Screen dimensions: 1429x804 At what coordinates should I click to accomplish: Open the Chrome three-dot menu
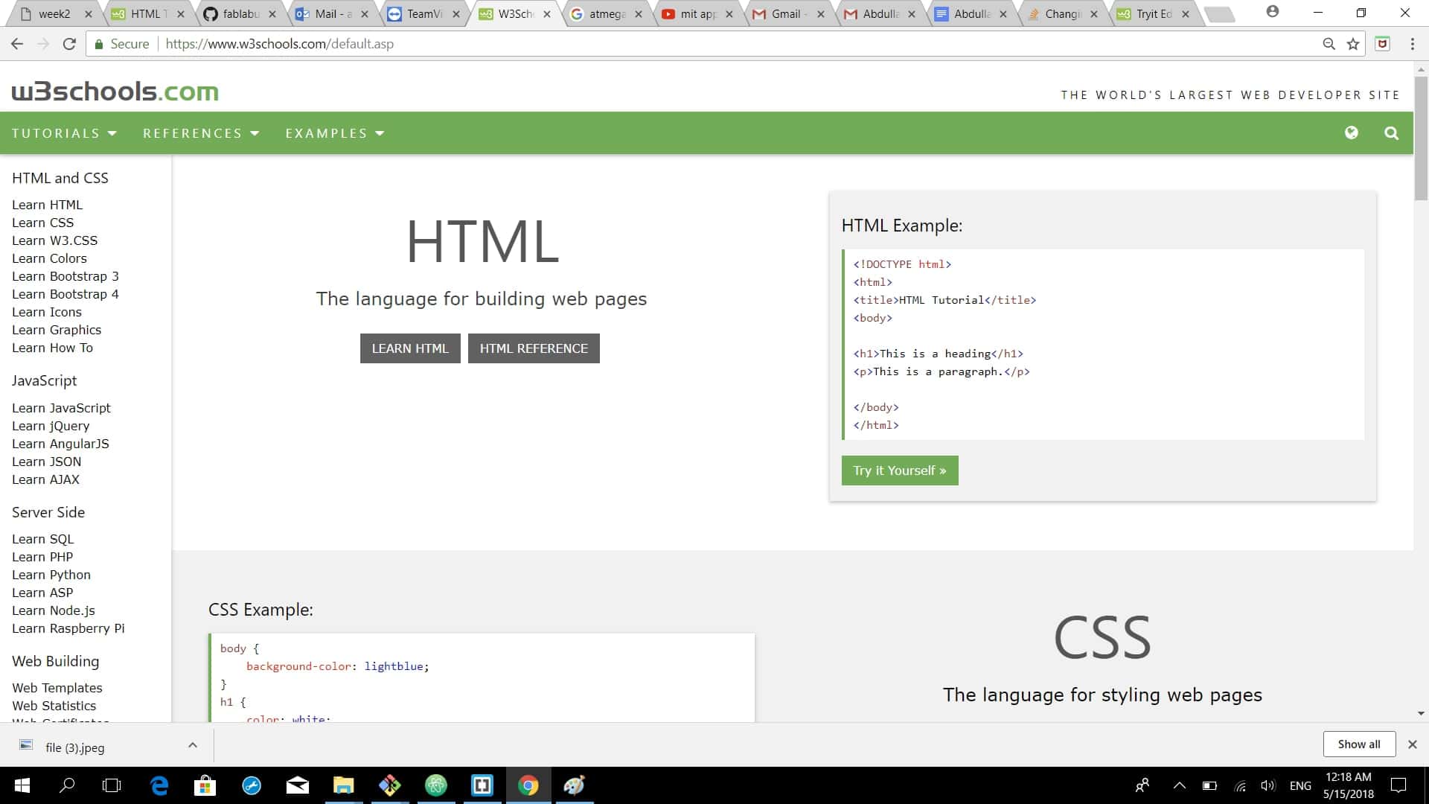[x=1412, y=44]
